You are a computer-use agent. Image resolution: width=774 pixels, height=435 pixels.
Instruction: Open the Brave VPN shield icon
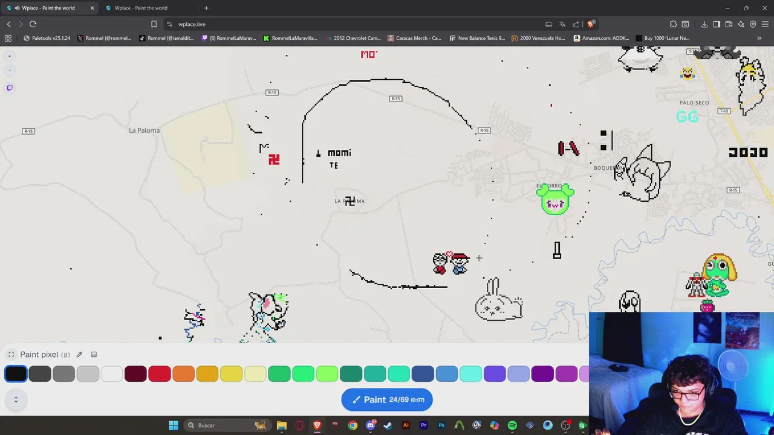pyautogui.click(x=753, y=24)
